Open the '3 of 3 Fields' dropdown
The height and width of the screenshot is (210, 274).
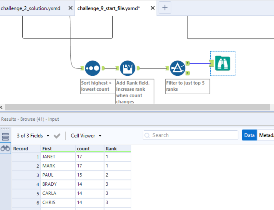[33, 136]
